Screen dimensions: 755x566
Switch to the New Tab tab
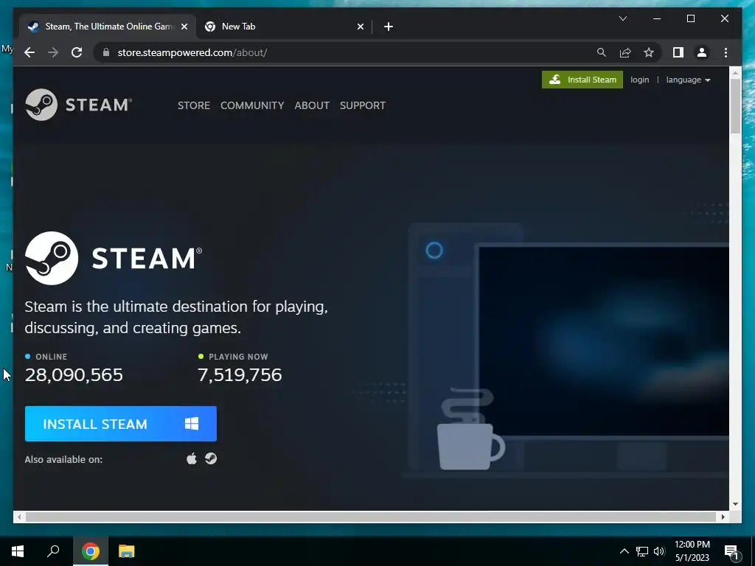(284, 27)
